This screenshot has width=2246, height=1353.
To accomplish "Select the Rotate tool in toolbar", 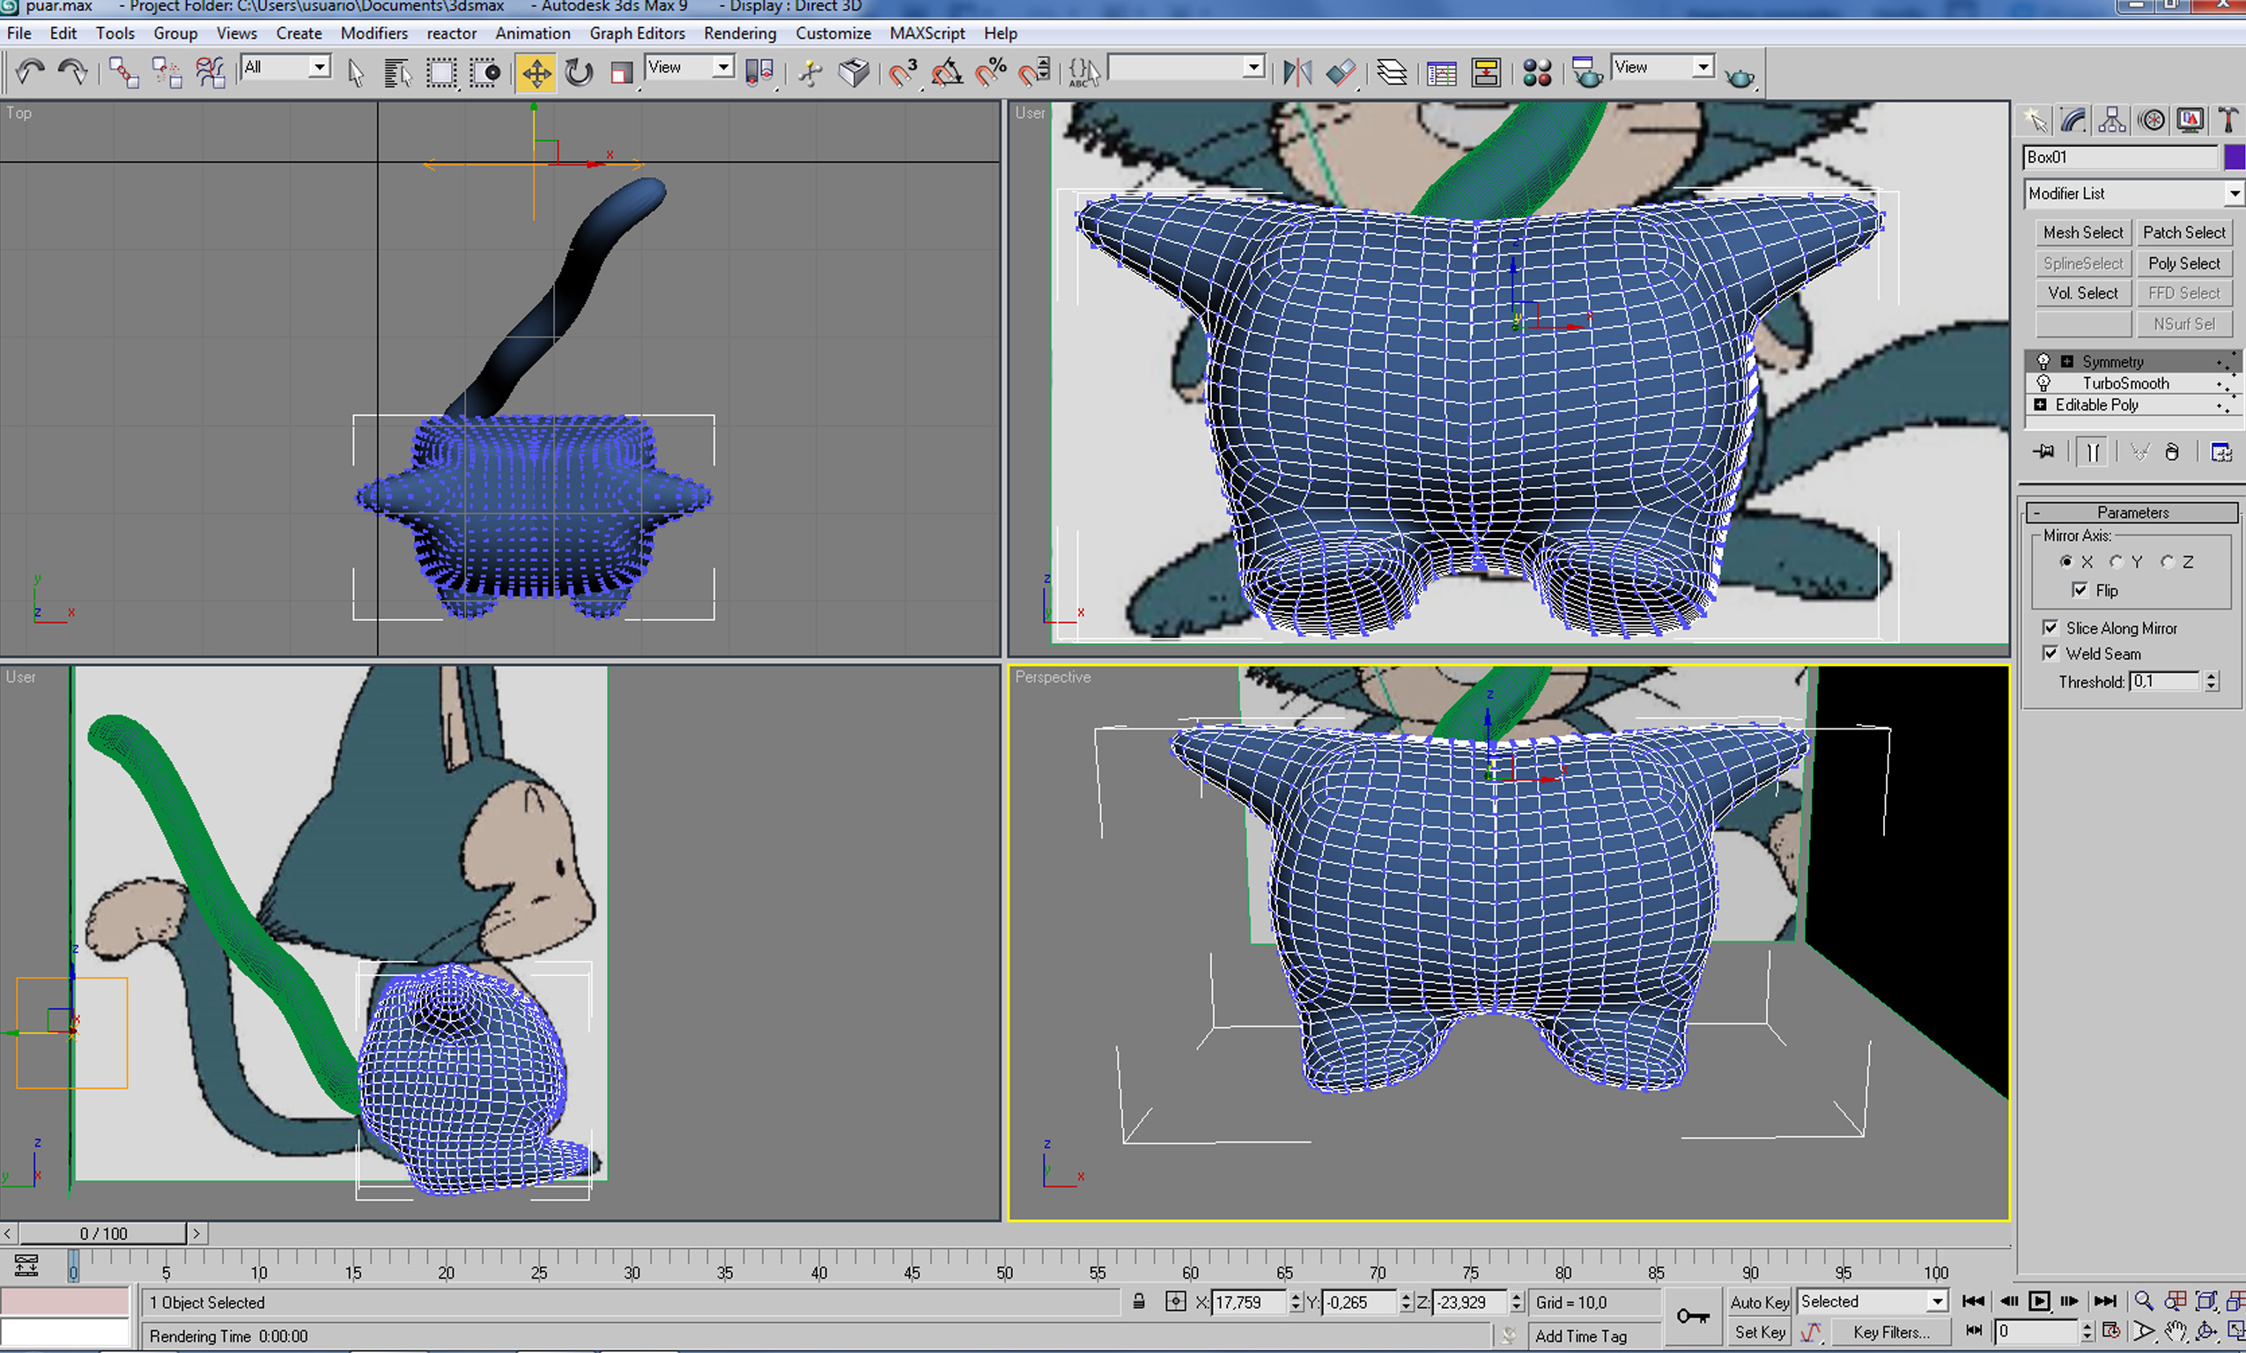I will [x=578, y=73].
